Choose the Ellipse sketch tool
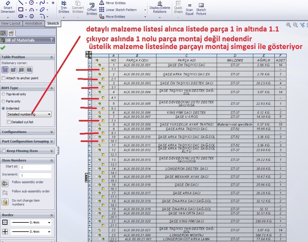 pos(42,9)
